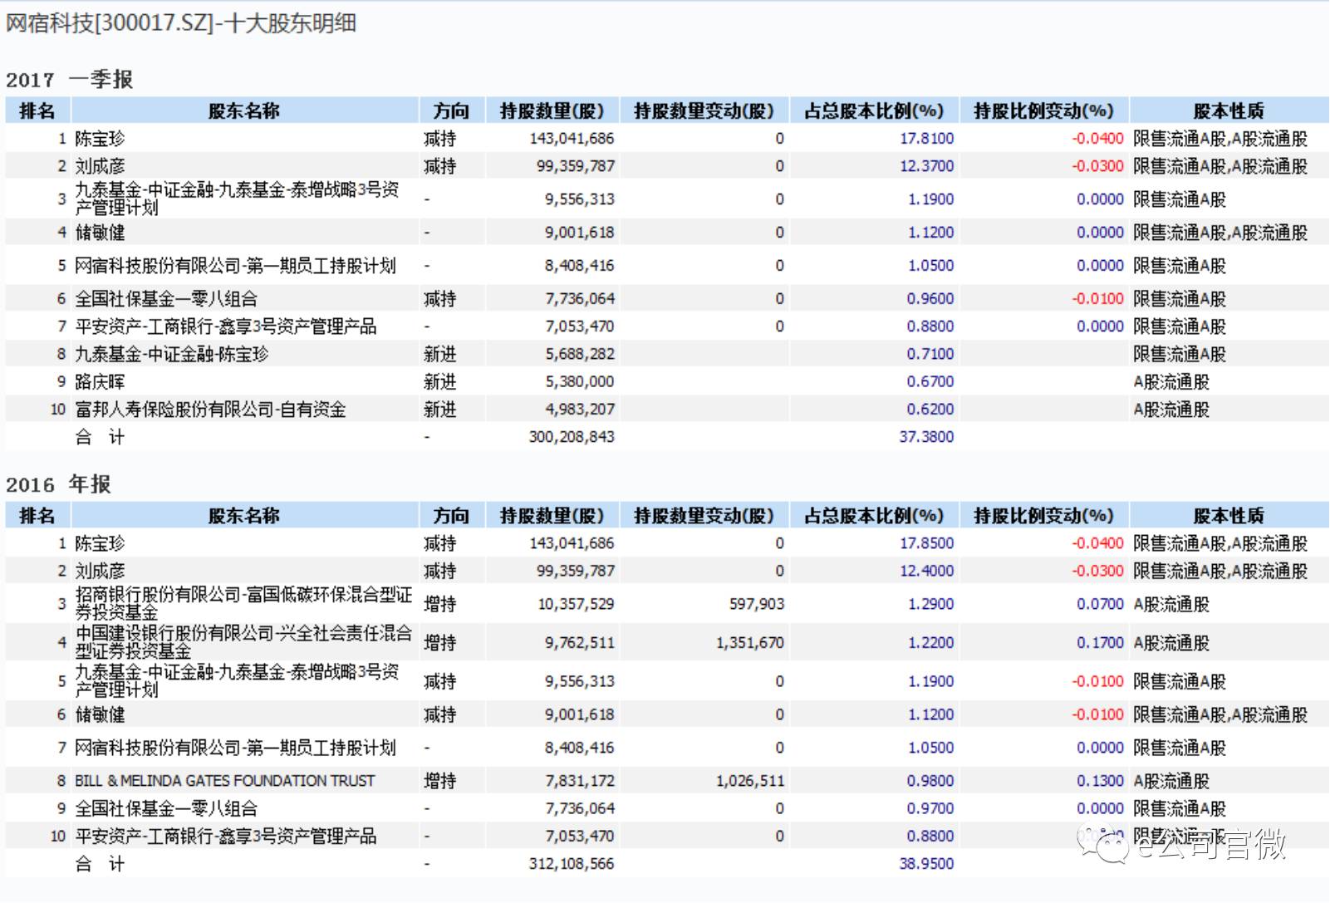Select 中国建设银行 兴全社会责任 fund row
The image size is (1330, 903).
pos(243,642)
